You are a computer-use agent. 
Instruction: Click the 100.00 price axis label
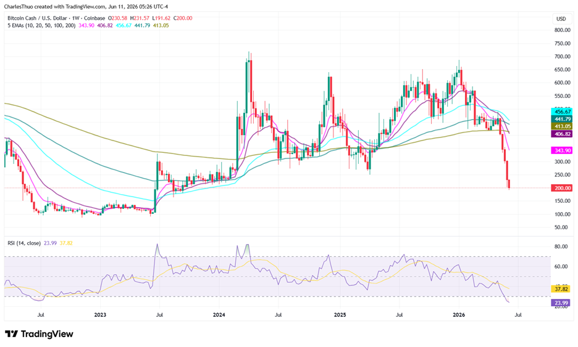563,214
